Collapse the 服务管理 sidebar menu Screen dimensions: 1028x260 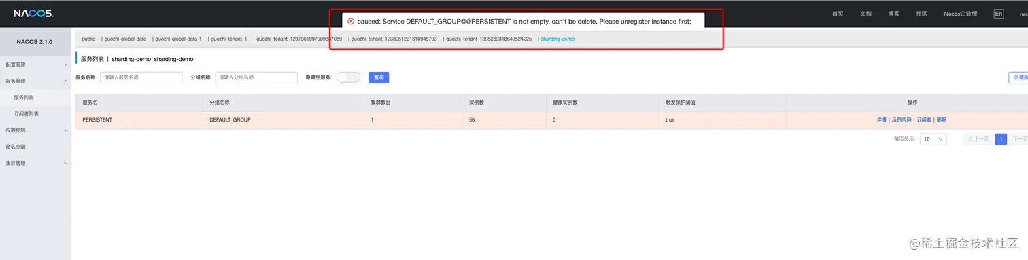pos(35,81)
